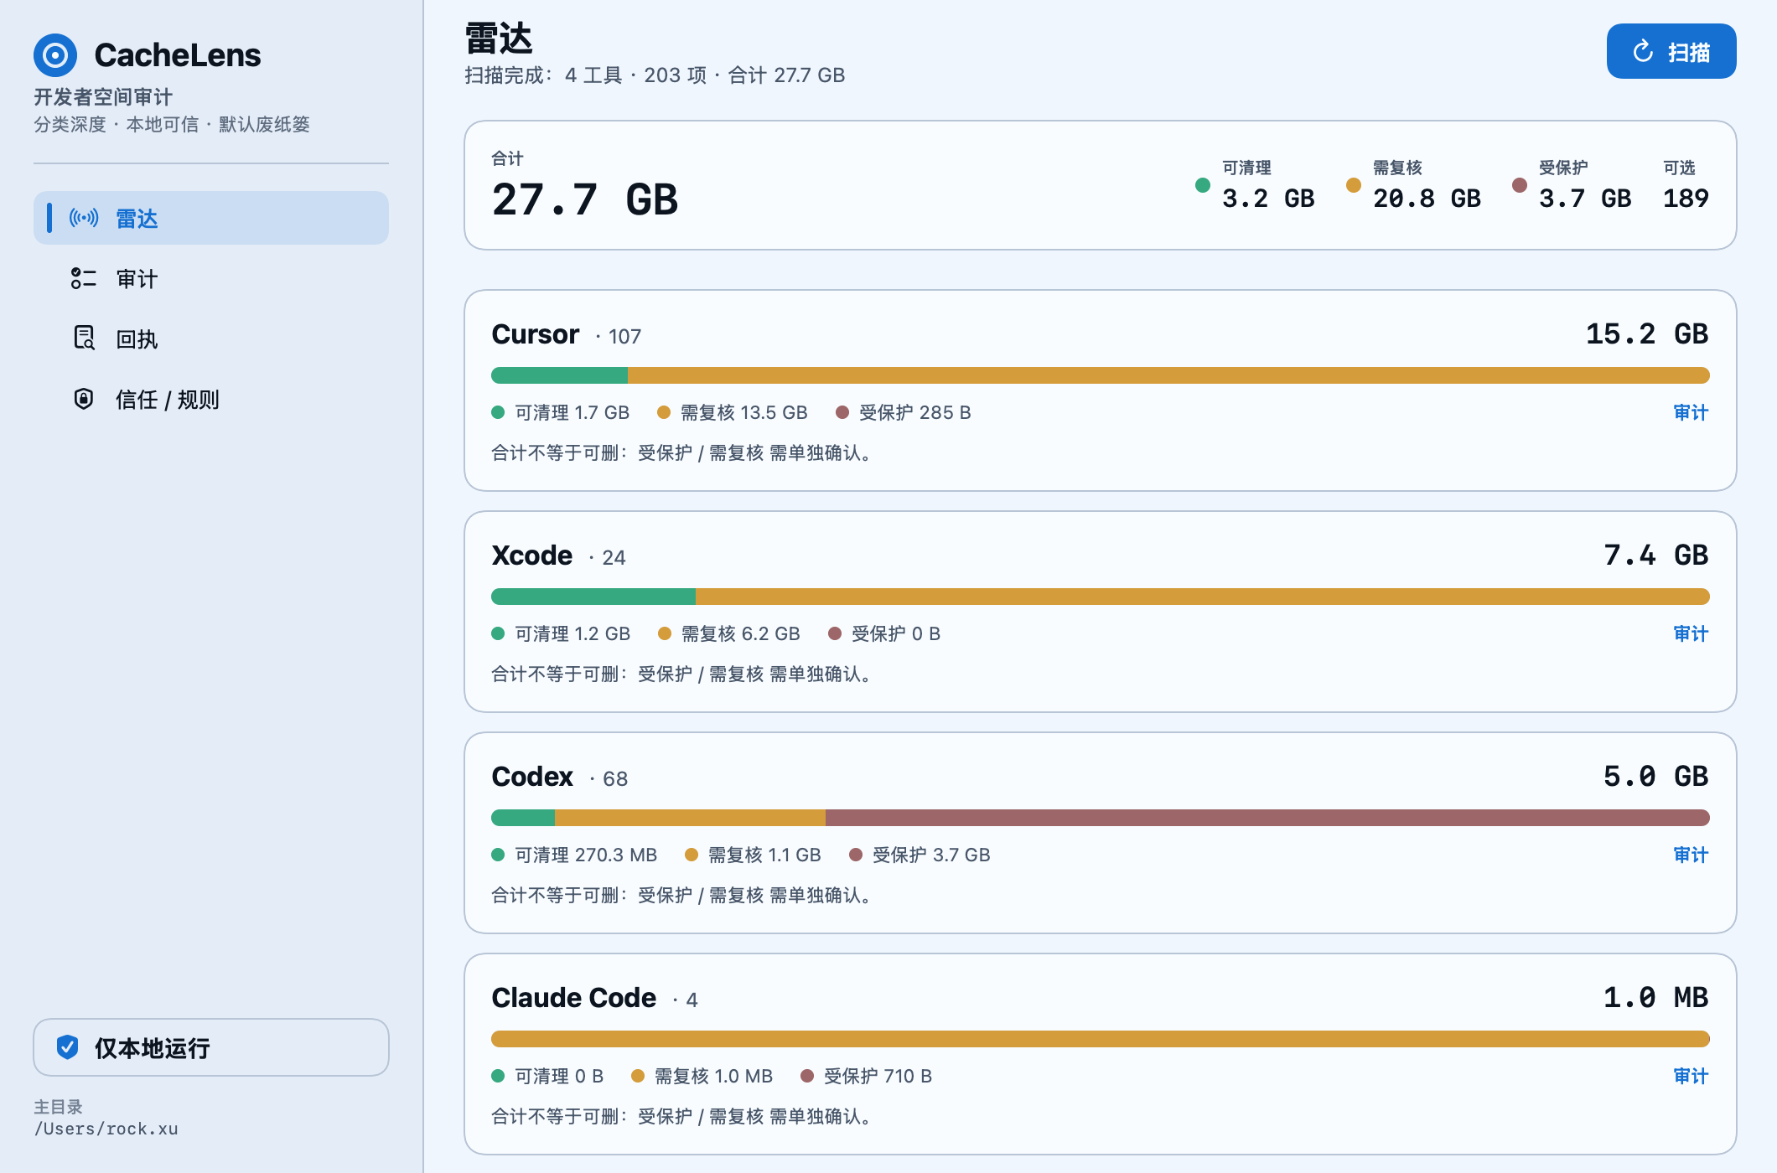Click 需复核 13.5 GB in Cursor card
The height and width of the screenshot is (1173, 1777).
point(743,412)
